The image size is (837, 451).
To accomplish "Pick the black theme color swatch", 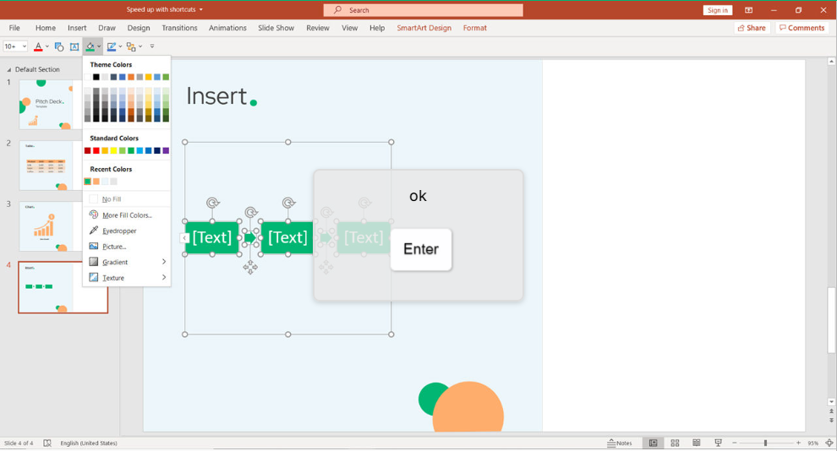I will (x=96, y=78).
